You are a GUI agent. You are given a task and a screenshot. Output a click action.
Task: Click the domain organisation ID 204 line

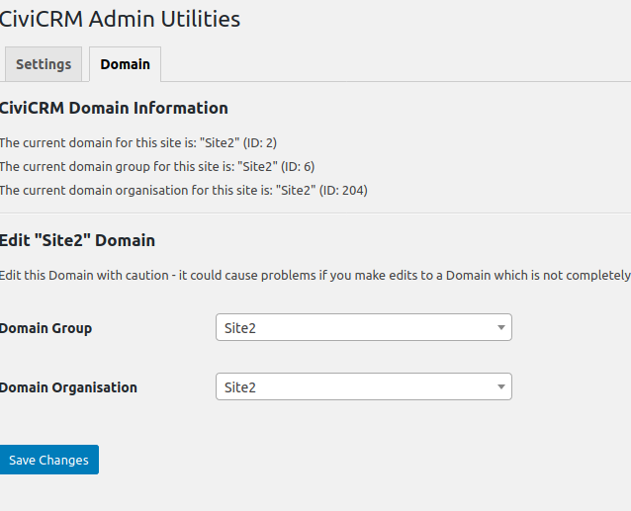pyautogui.click(x=183, y=190)
